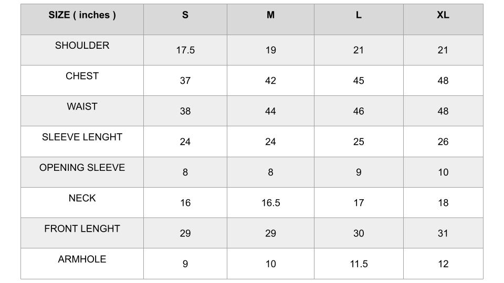This screenshot has height=283, width=504.
Task: Select the L column header
Action: pyautogui.click(x=359, y=15)
